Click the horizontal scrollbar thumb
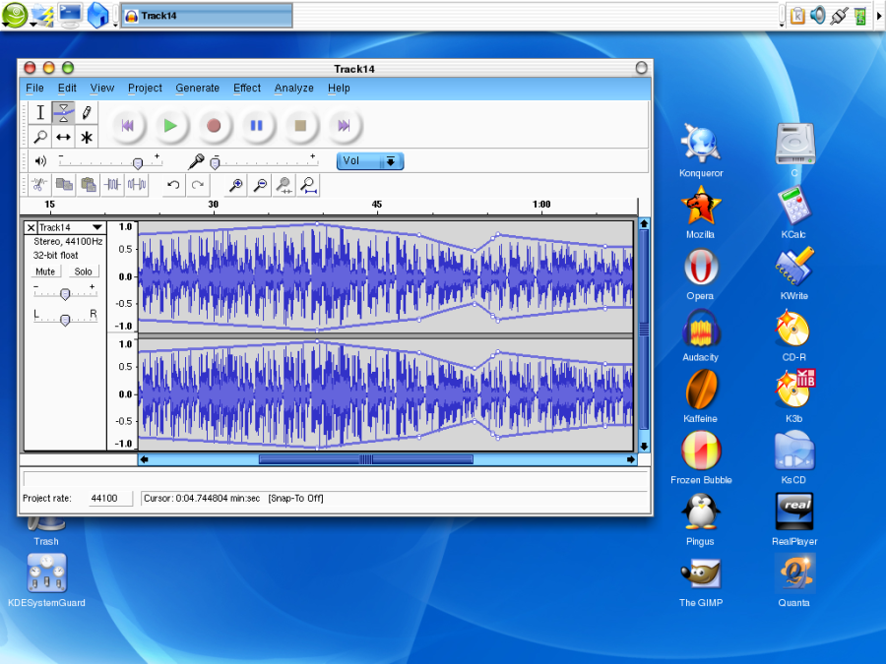This screenshot has height=664, width=886. tap(365, 459)
